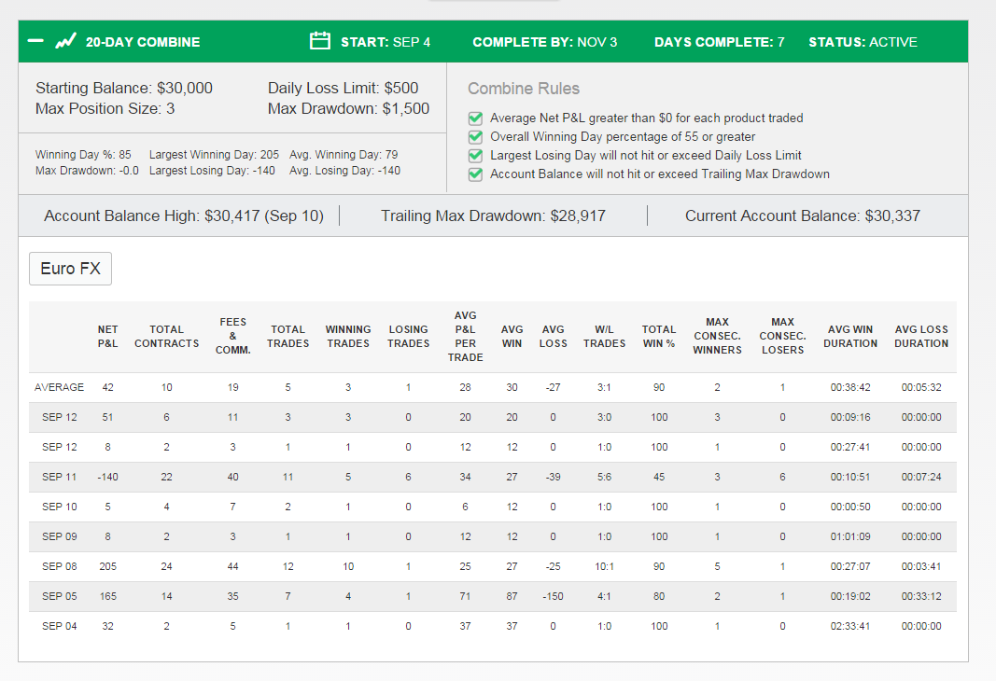Toggle the Trailing Max Drawdown rule checkbox
The height and width of the screenshot is (681, 996).
tap(475, 174)
